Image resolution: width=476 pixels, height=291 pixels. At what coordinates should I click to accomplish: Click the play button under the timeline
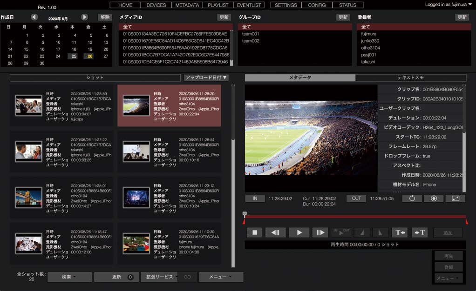point(299,232)
